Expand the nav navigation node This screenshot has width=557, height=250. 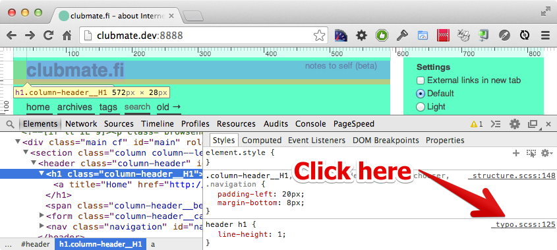(42, 226)
